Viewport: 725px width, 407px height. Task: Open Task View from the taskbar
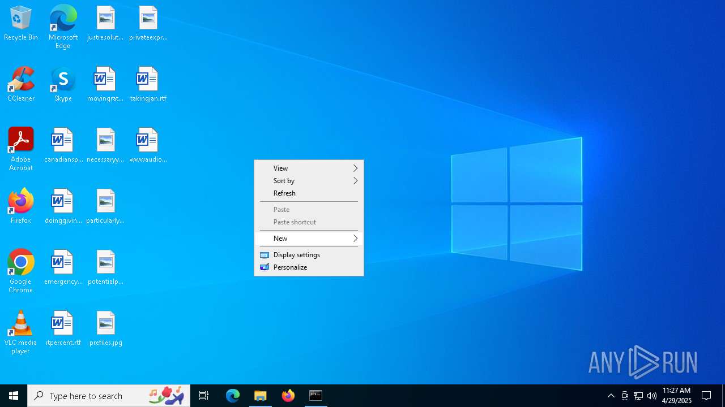(x=204, y=396)
